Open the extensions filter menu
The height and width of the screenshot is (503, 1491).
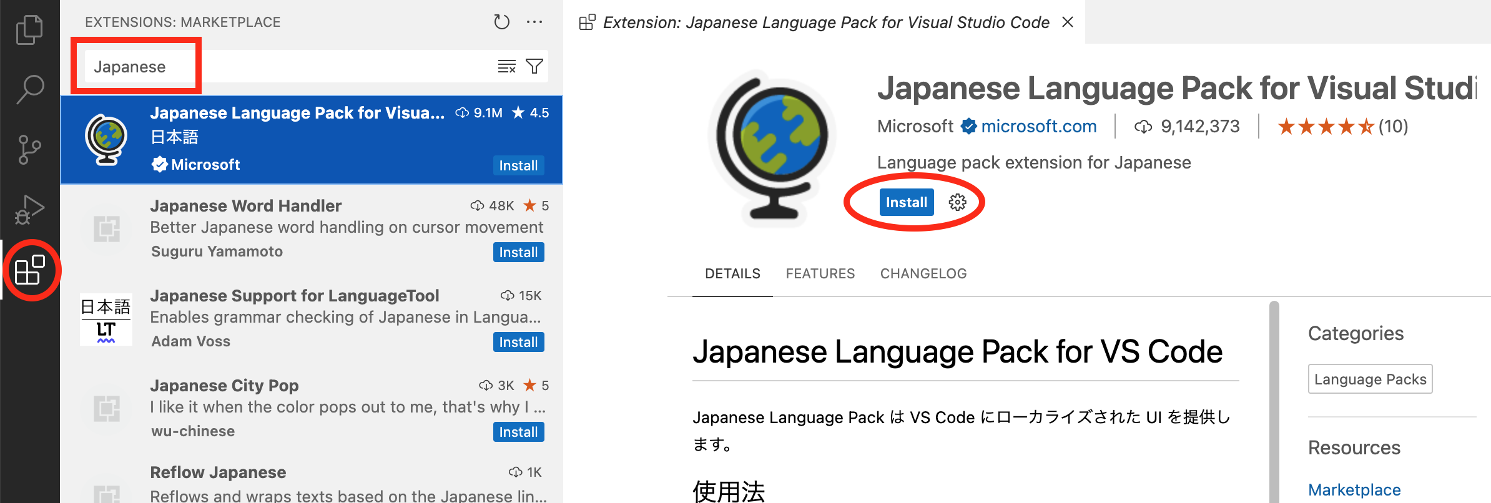pyautogui.click(x=534, y=66)
